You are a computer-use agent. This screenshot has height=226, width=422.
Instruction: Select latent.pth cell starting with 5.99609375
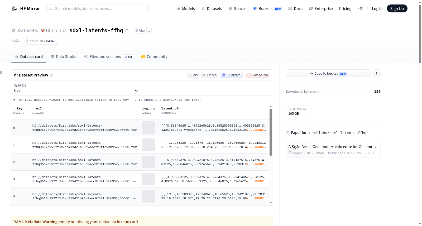(214, 162)
